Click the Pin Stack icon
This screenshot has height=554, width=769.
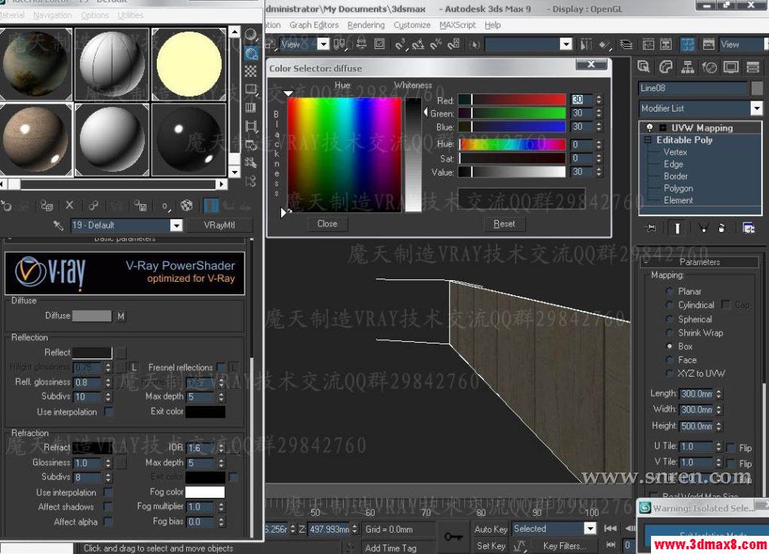pos(651,228)
